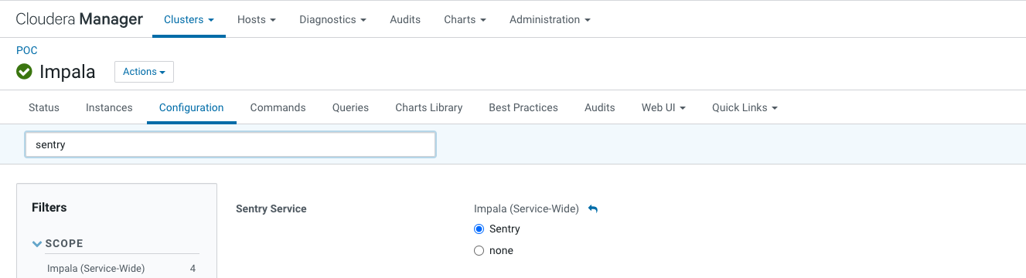1026x278 pixels.
Task: Switch to the Commands tab
Action: click(278, 107)
